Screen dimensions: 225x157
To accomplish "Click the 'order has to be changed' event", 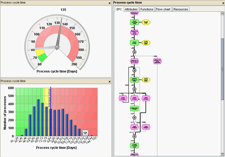I will coord(134,61).
